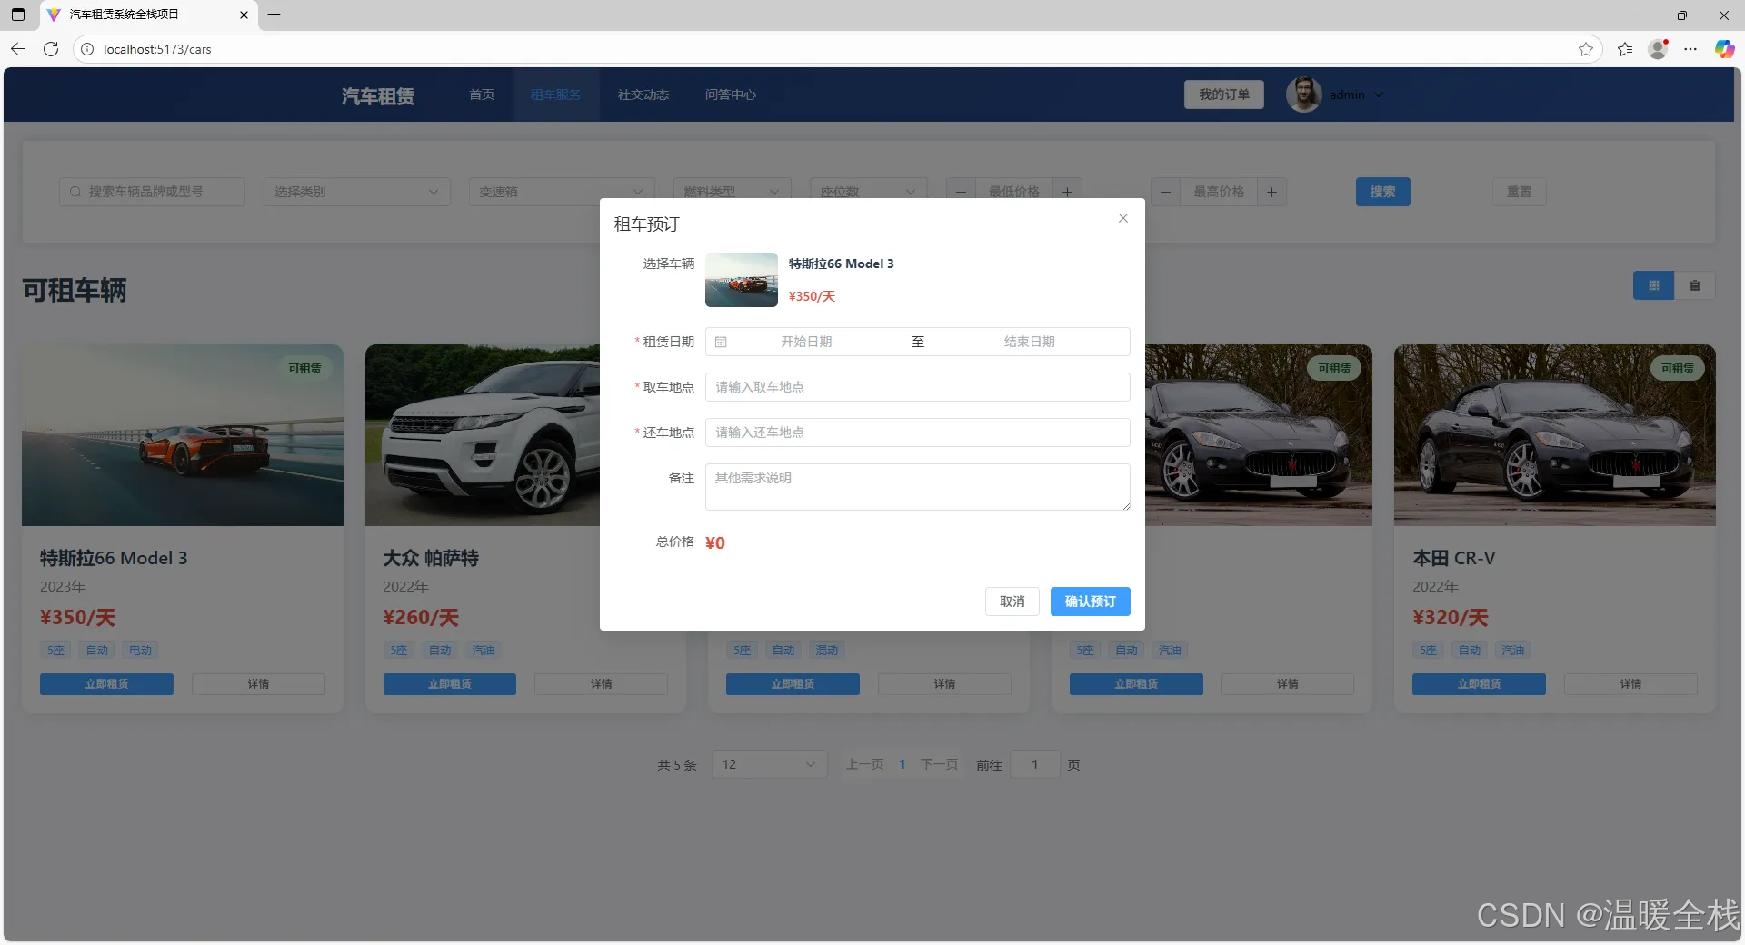1745x945 pixels.
Task: Click the 备注 textarea
Action: coord(917,487)
